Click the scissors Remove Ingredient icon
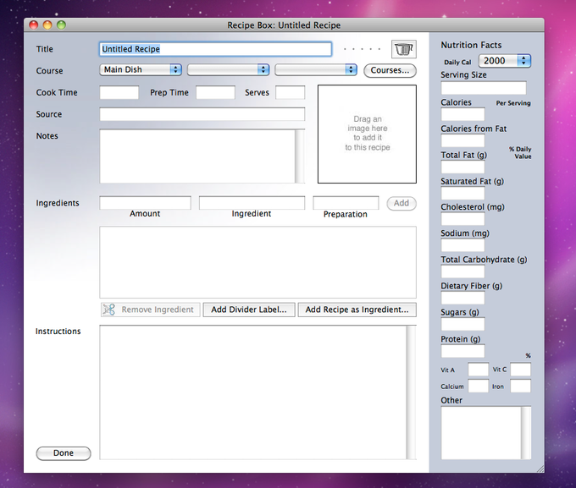The width and height of the screenshot is (576, 488). [108, 310]
